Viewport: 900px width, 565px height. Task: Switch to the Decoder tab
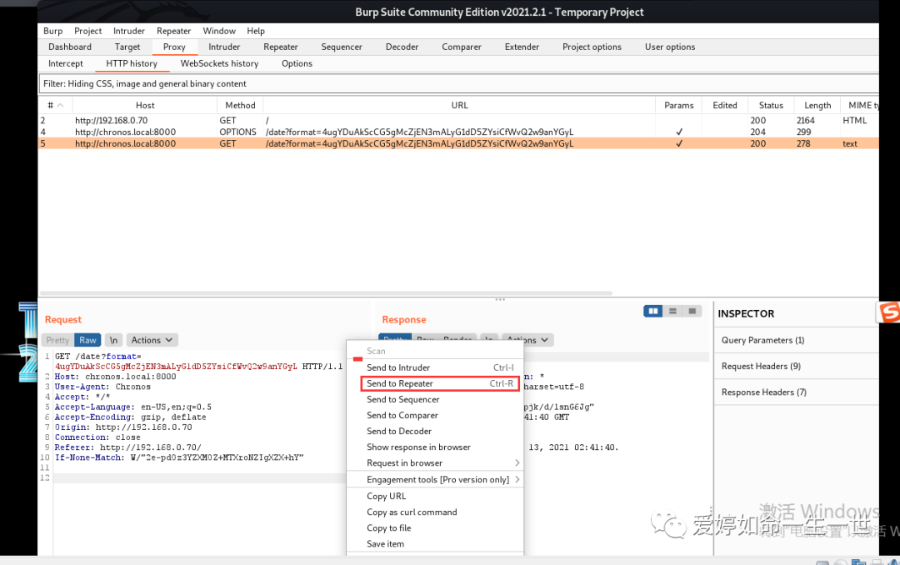[402, 47]
